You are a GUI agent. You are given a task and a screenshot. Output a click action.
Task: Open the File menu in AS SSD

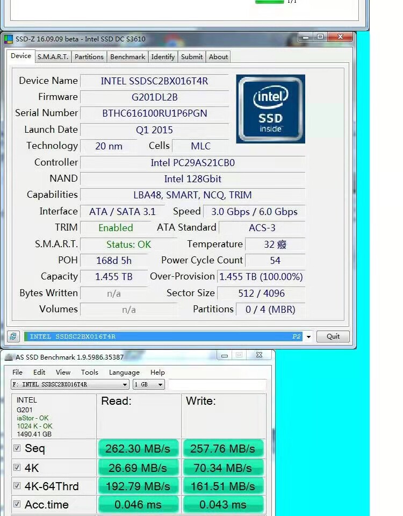17,372
